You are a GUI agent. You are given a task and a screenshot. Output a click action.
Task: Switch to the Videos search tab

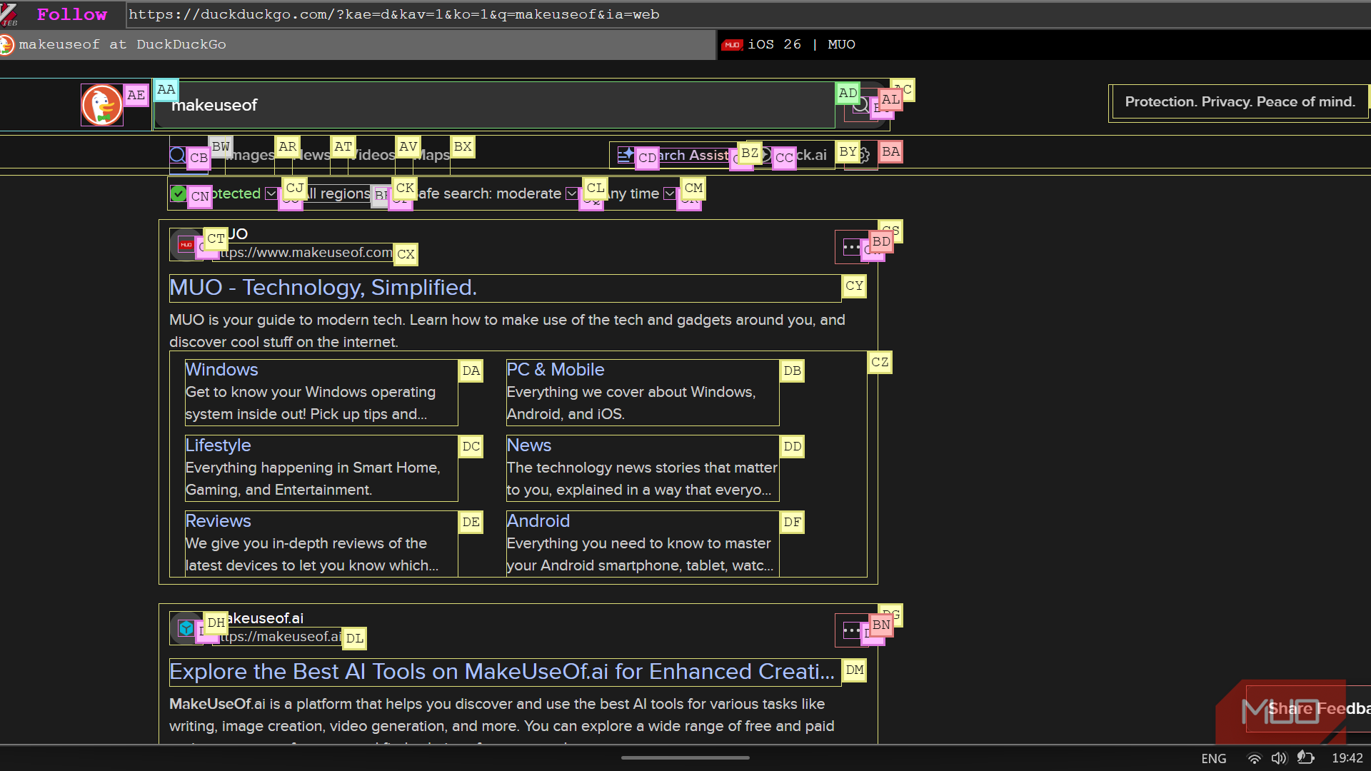point(371,155)
